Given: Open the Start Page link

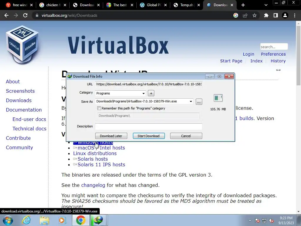Looking at the screenshot, I should pos(231,61).
